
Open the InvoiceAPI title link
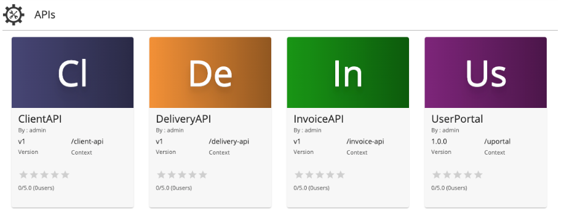click(319, 119)
